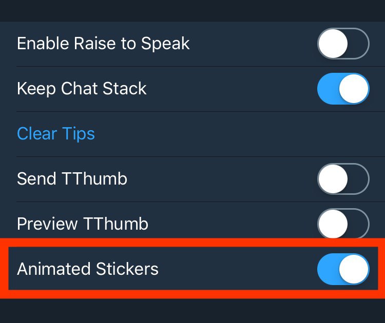The height and width of the screenshot is (323, 385).
Task: Disable the Animated Stickers toggle
Action: 343,269
